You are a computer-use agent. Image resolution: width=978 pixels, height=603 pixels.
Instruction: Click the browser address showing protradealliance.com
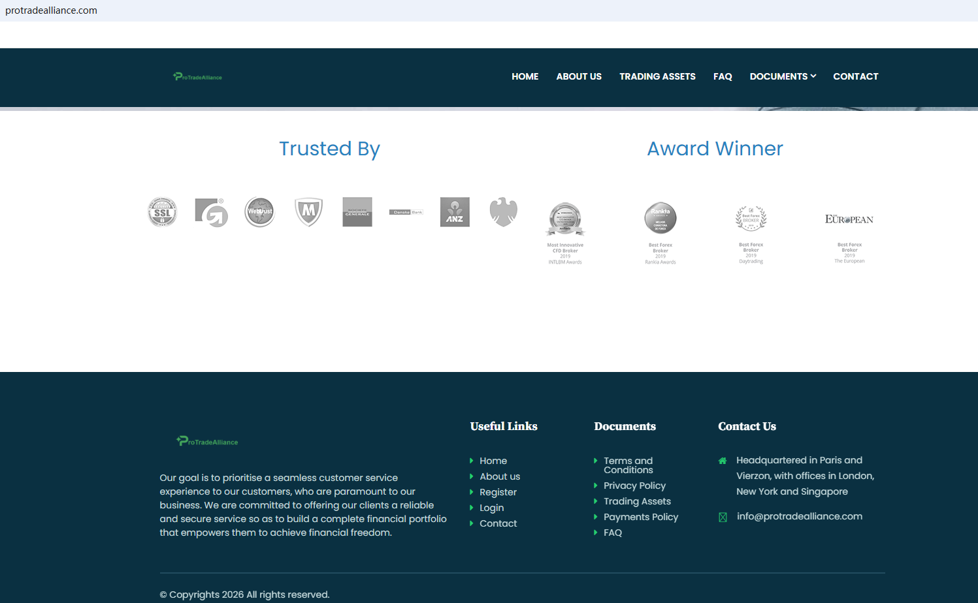51,10
